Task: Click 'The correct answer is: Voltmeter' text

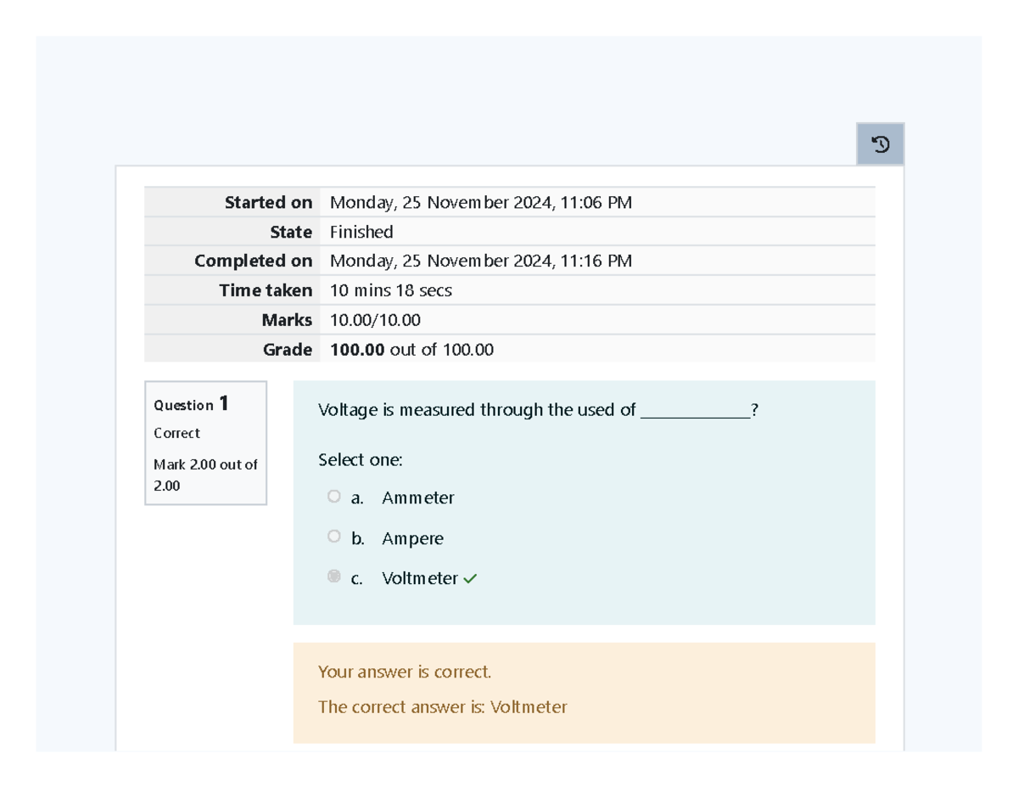Action: pos(443,706)
